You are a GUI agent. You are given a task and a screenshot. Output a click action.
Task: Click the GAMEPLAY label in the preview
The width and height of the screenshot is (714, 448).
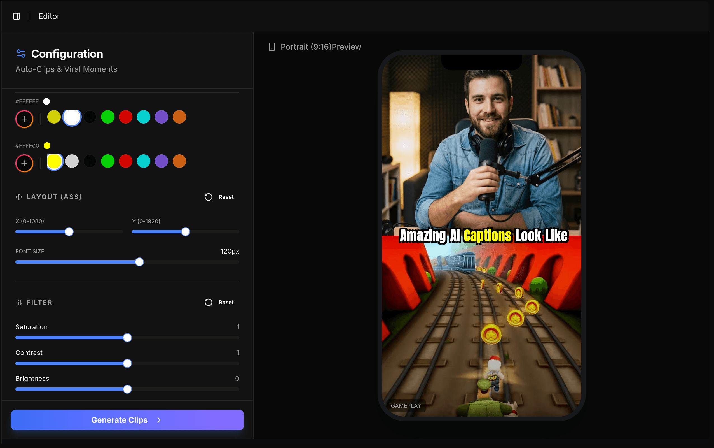(405, 406)
